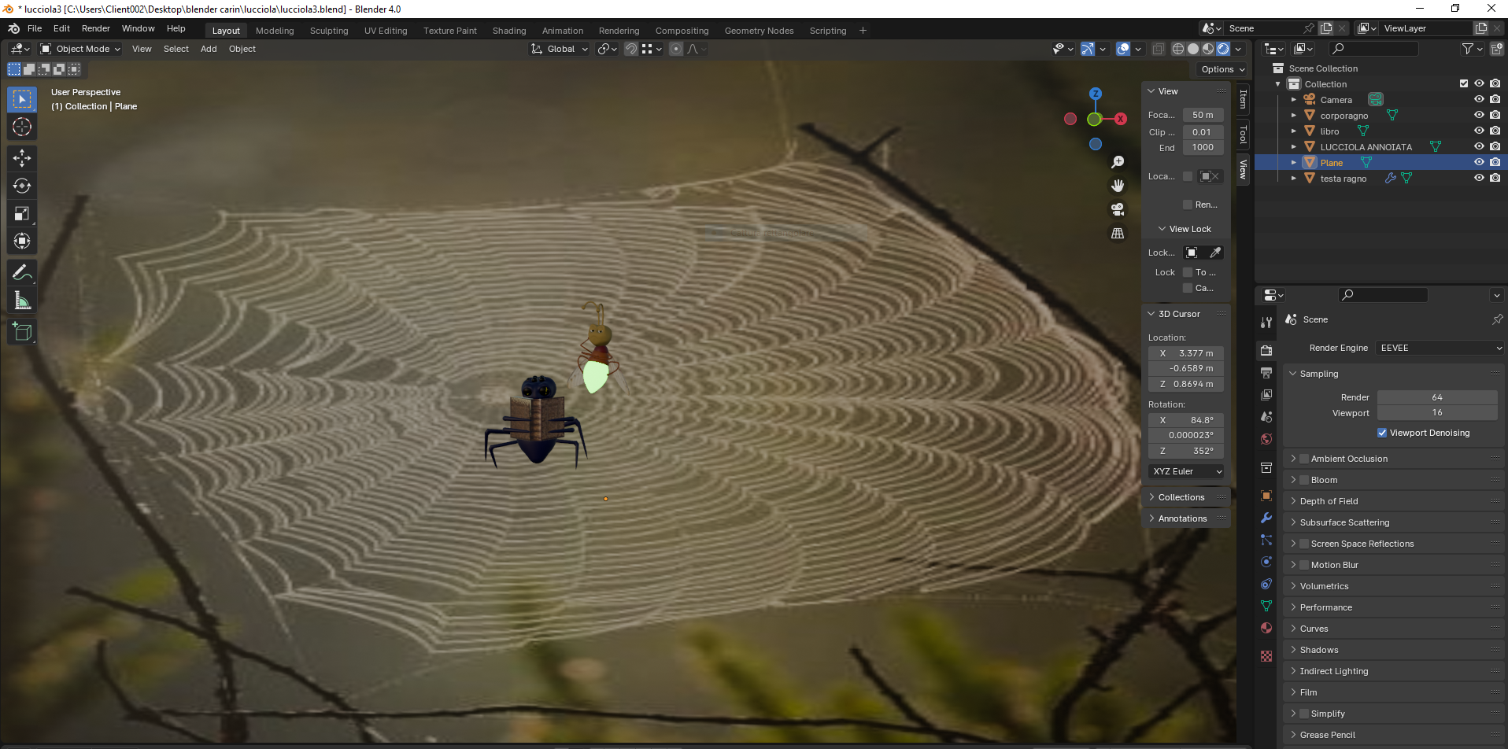The width and height of the screenshot is (1508, 749).
Task: Open the Modifiers properties tab icon
Action: pyautogui.click(x=1266, y=518)
